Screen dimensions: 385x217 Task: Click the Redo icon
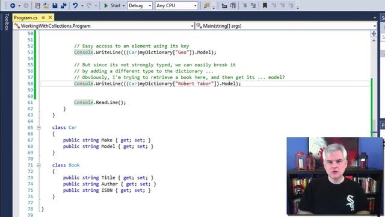click(x=89, y=5)
